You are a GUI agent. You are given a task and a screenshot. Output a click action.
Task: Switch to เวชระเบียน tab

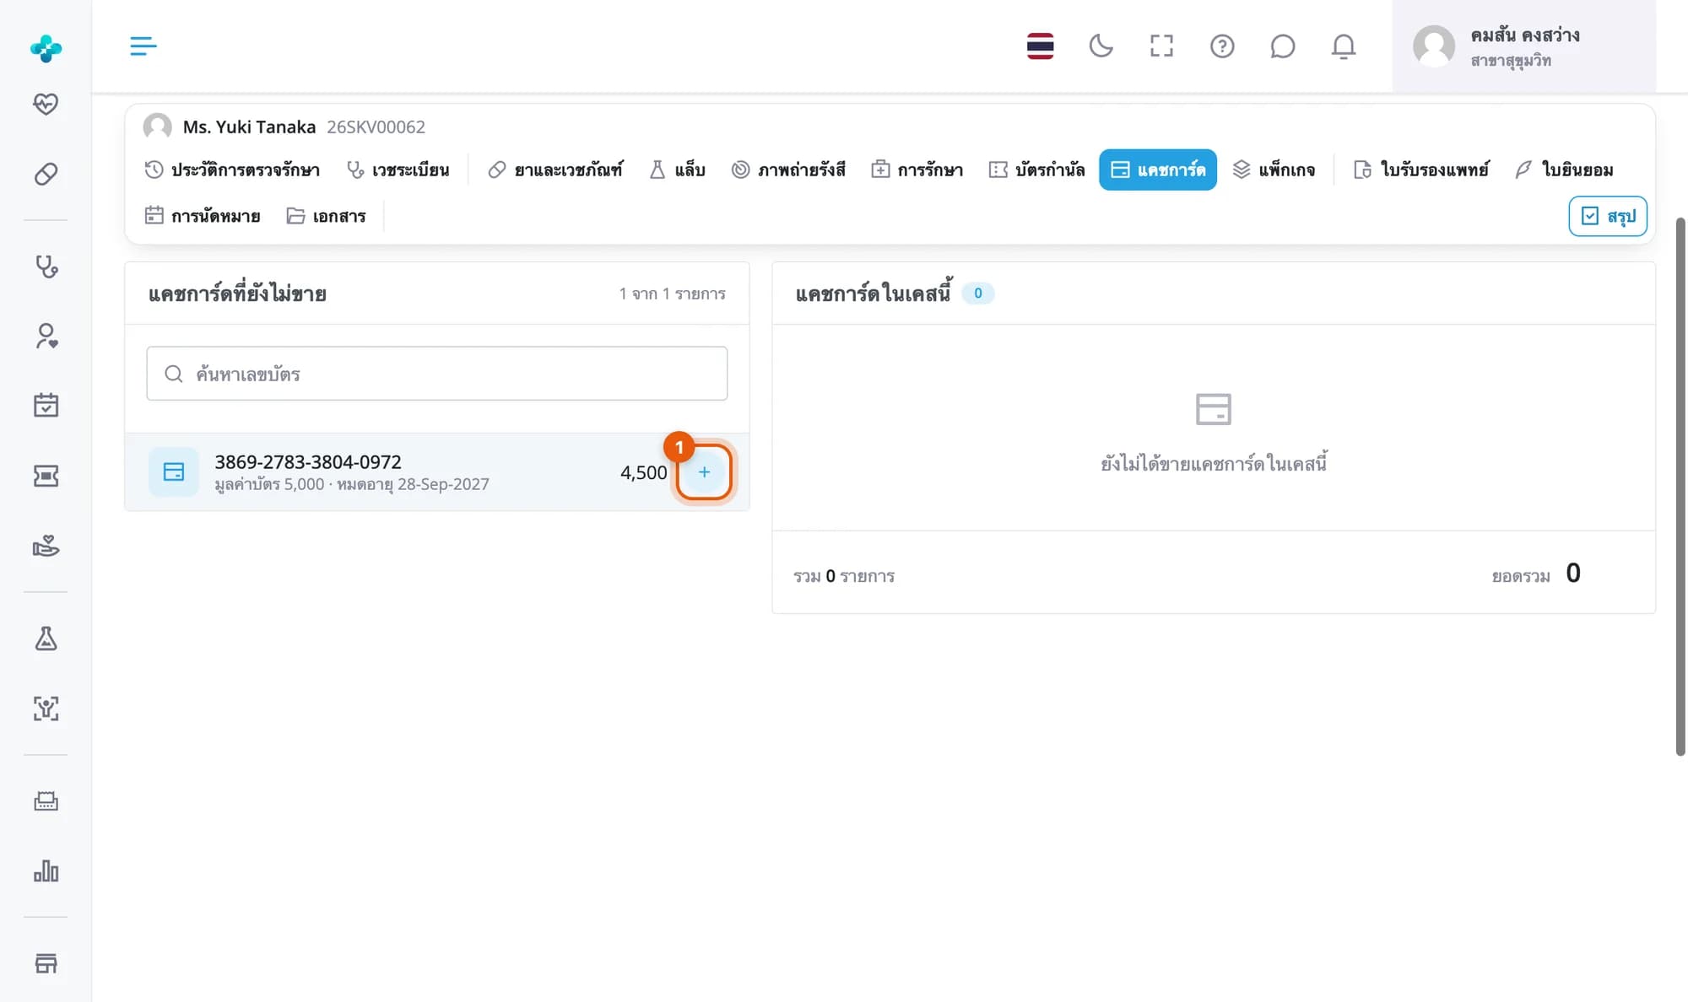pos(398,170)
